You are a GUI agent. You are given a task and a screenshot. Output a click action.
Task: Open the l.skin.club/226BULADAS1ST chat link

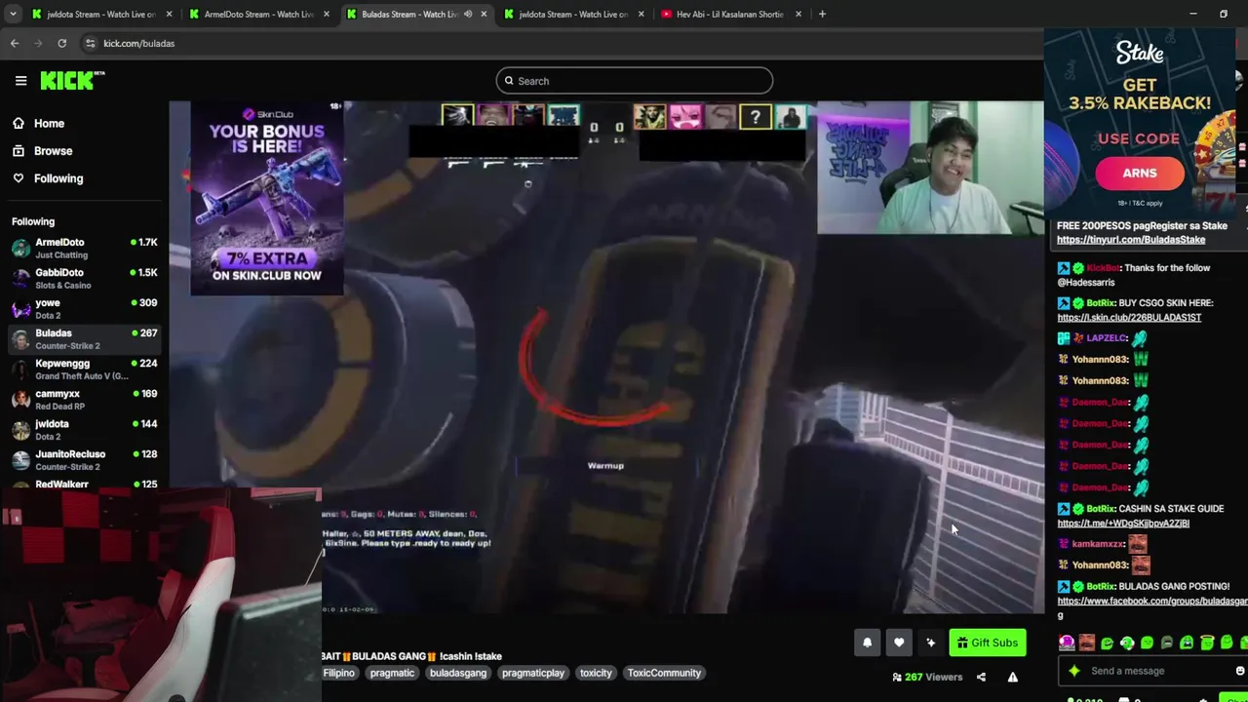click(1129, 318)
